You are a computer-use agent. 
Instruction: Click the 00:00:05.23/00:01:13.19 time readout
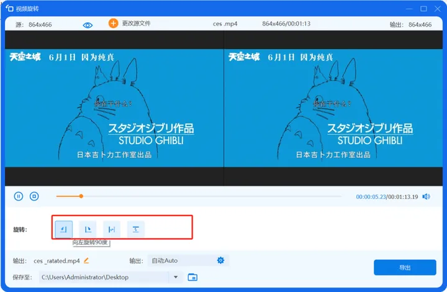coord(387,197)
